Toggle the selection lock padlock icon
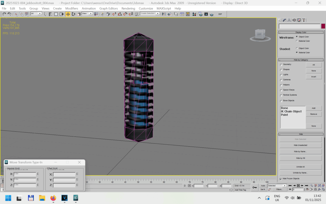Screen dimensions: 326x204 (185, 186)
